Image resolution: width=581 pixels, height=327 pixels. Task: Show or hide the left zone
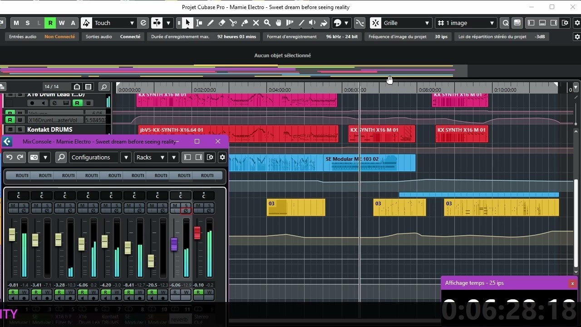(x=531, y=23)
